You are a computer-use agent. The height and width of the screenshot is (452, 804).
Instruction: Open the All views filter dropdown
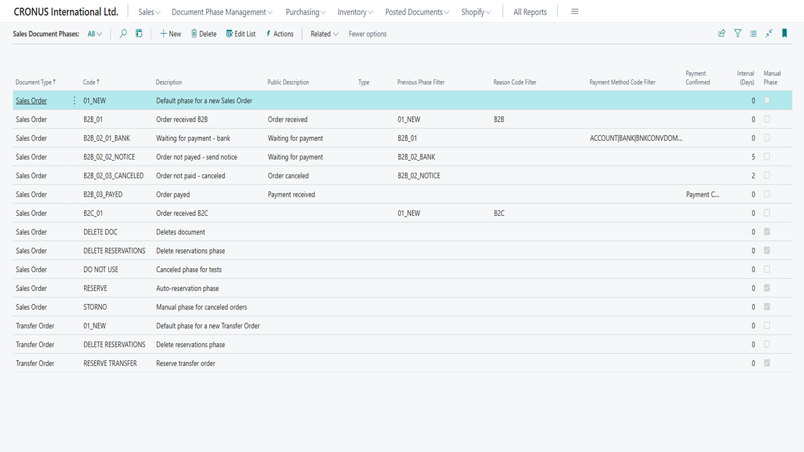point(95,34)
